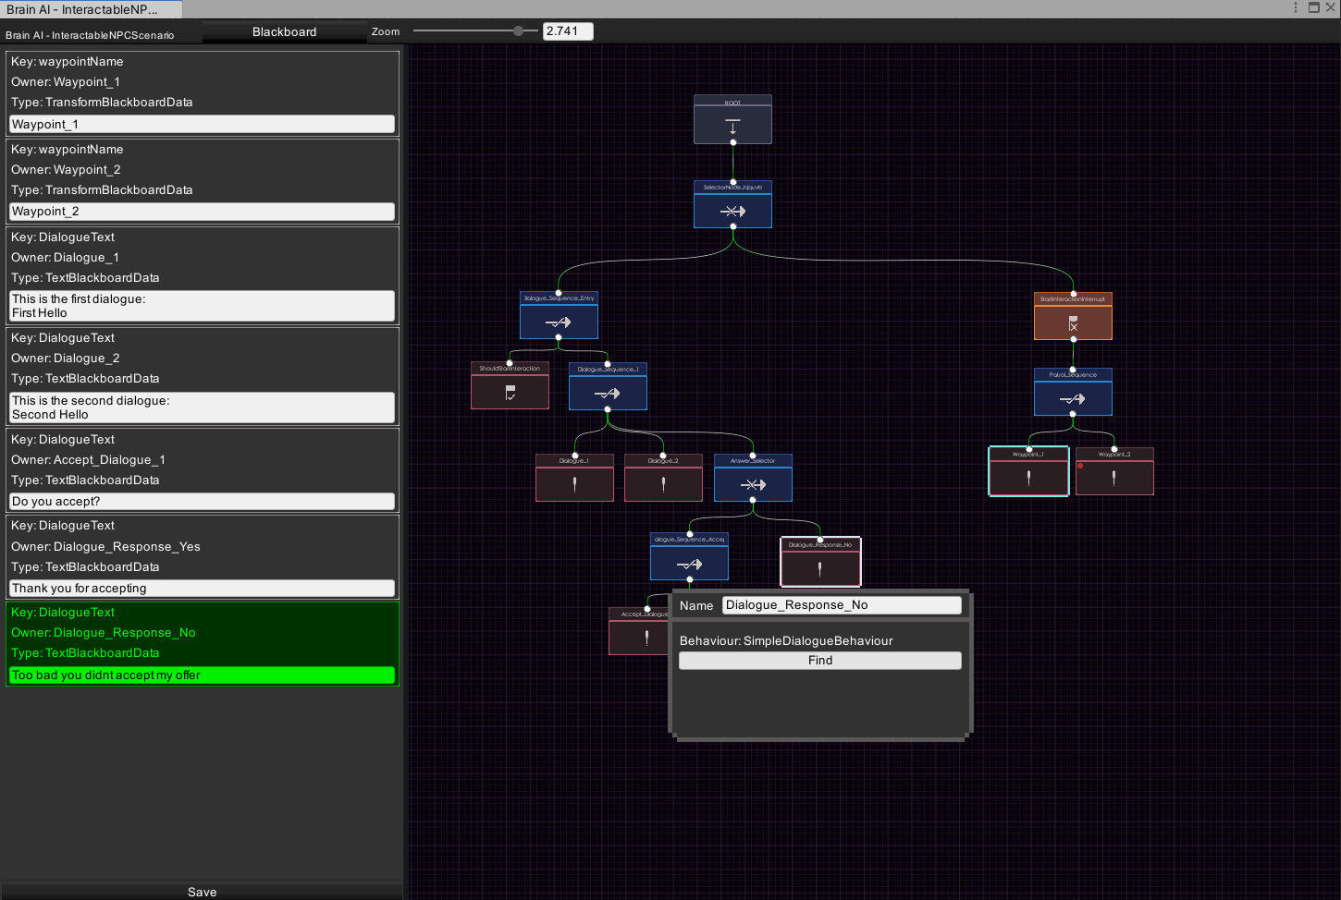This screenshot has width=1341, height=900.
Task: Select the Waypoint_1 action node
Action: click(x=1028, y=471)
